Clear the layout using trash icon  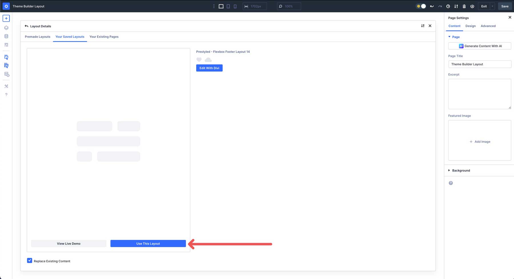click(x=464, y=6)
